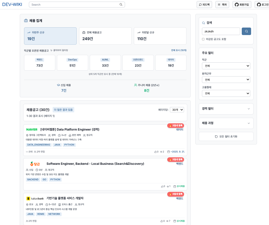The width and height of the screenshot is (269, 225).
Task: Click the like thumb icon on 당근 posting
Action: [x=162, y=186]
